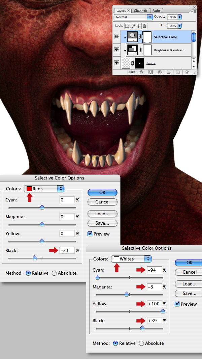
Task: Click the trash icon to delete layer
Action: point(187,72)
